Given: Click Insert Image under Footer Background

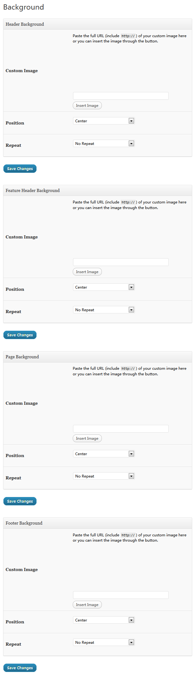Looking at the screenshot, I should coord(87,605).
